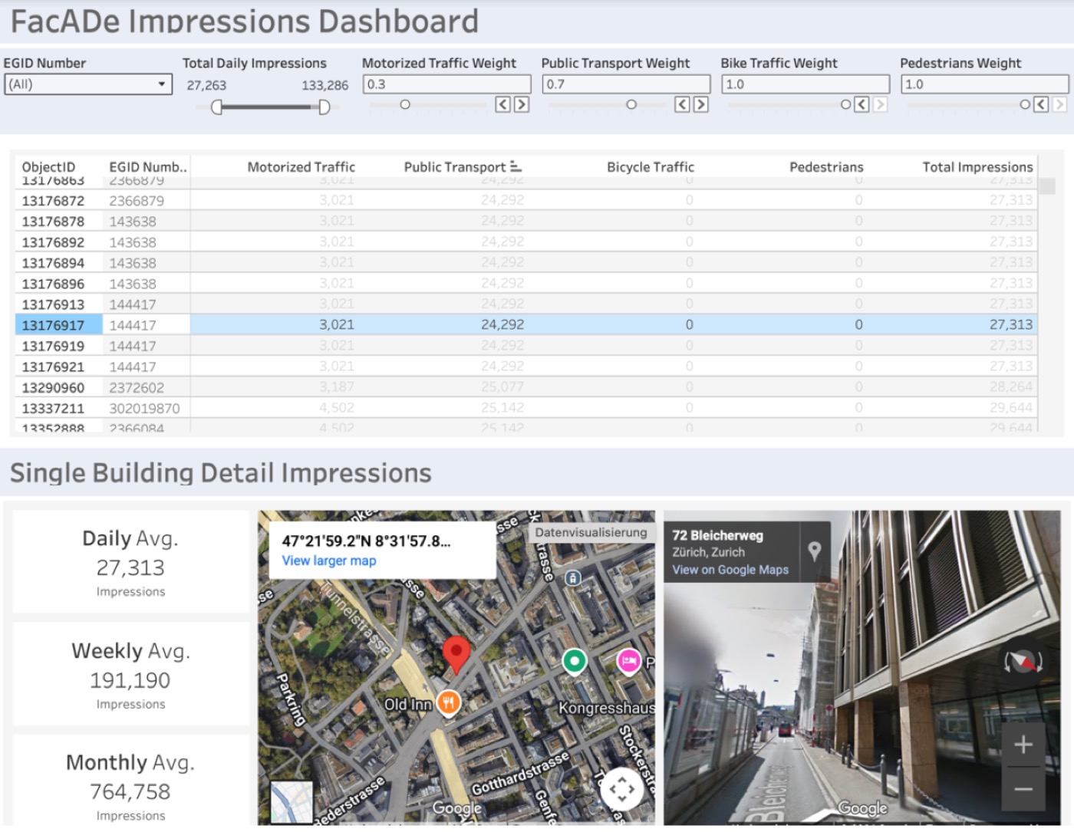Click the Monthly Avg. 764,758 impressions card
1074x832 pixels.
coord(130,782)
